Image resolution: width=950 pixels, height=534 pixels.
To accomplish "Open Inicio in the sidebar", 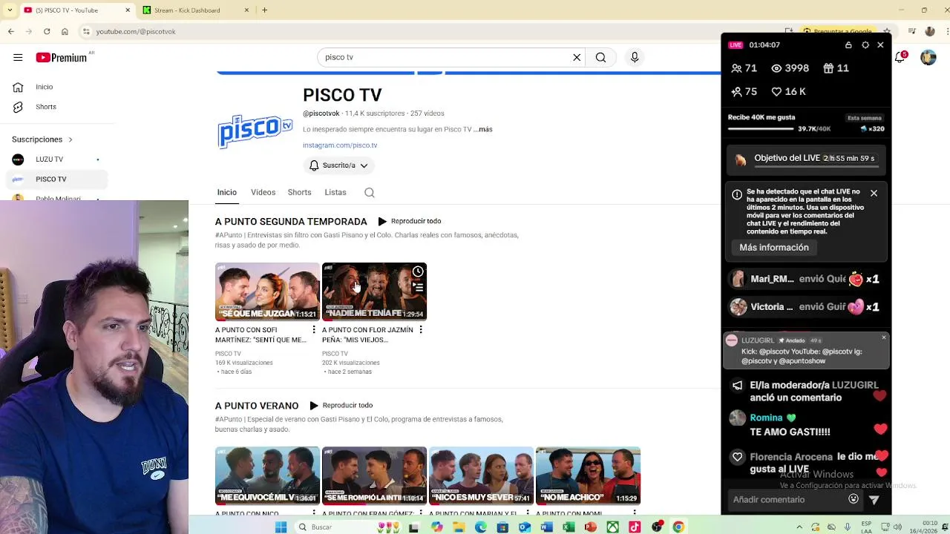I will click(x=45, y=87).
